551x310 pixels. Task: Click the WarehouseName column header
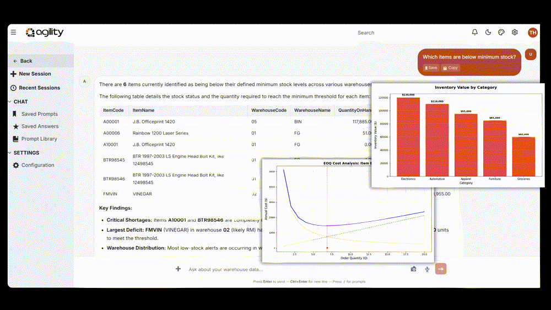click(x=312, y=110)
